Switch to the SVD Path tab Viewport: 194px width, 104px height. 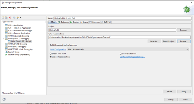(106, 22)
